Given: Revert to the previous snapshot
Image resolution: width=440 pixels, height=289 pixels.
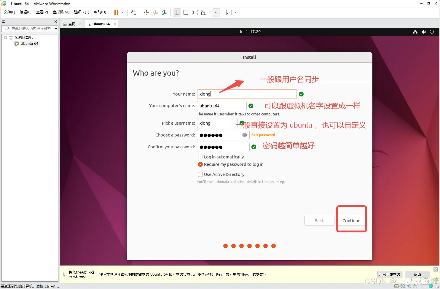Looking at the screenshot, I should tap(155, 12).
